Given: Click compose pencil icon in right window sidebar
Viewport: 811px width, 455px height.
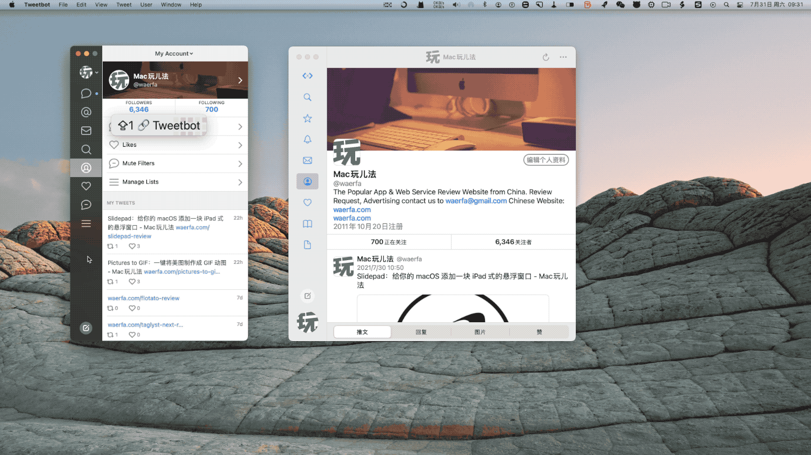Looking at the screenshot, I should [x=308, y=296].
